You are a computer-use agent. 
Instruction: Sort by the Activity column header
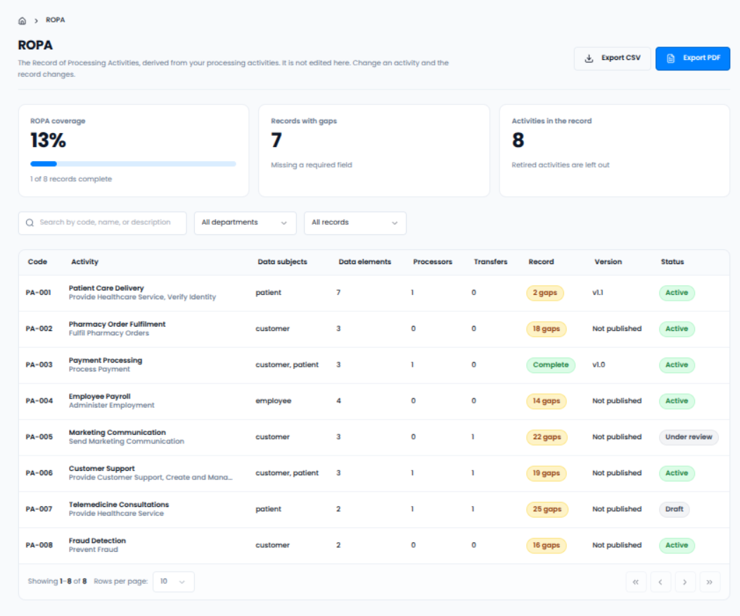tap(84, 262)
